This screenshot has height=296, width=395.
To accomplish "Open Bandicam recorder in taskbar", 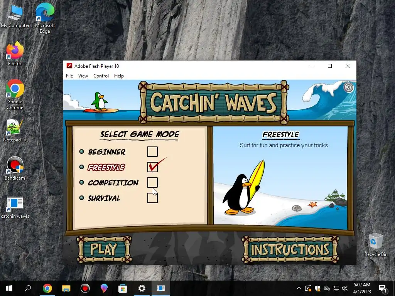I will (x=85, y=288).
